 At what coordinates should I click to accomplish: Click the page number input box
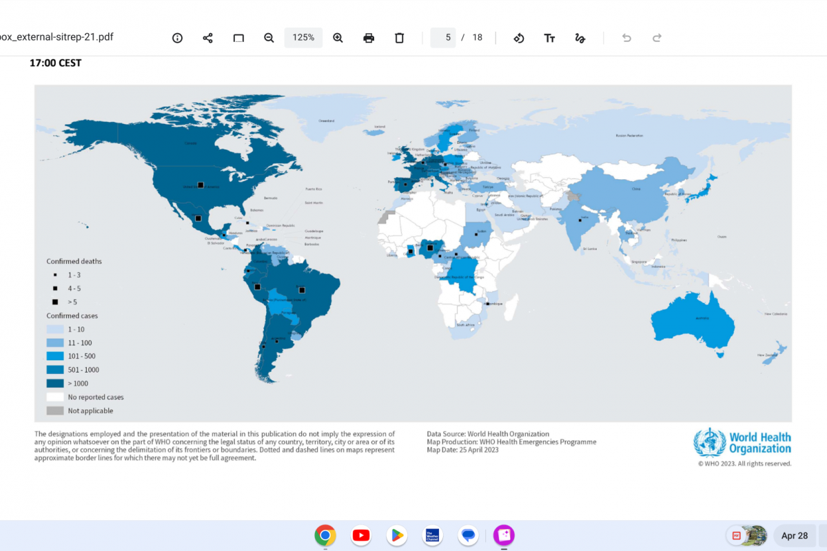[443, 38]
